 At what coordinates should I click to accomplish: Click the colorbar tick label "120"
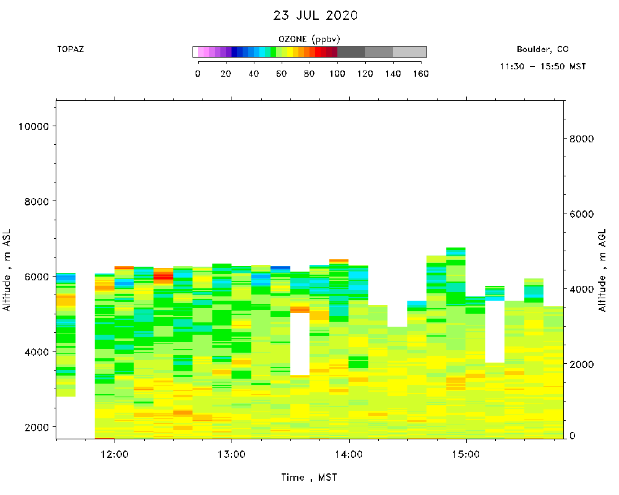tap(365, 74)
